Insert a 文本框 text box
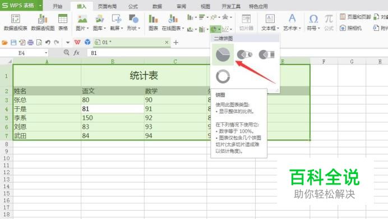The width and height of the screenshot is (388, 219). (x=270, y=22)
